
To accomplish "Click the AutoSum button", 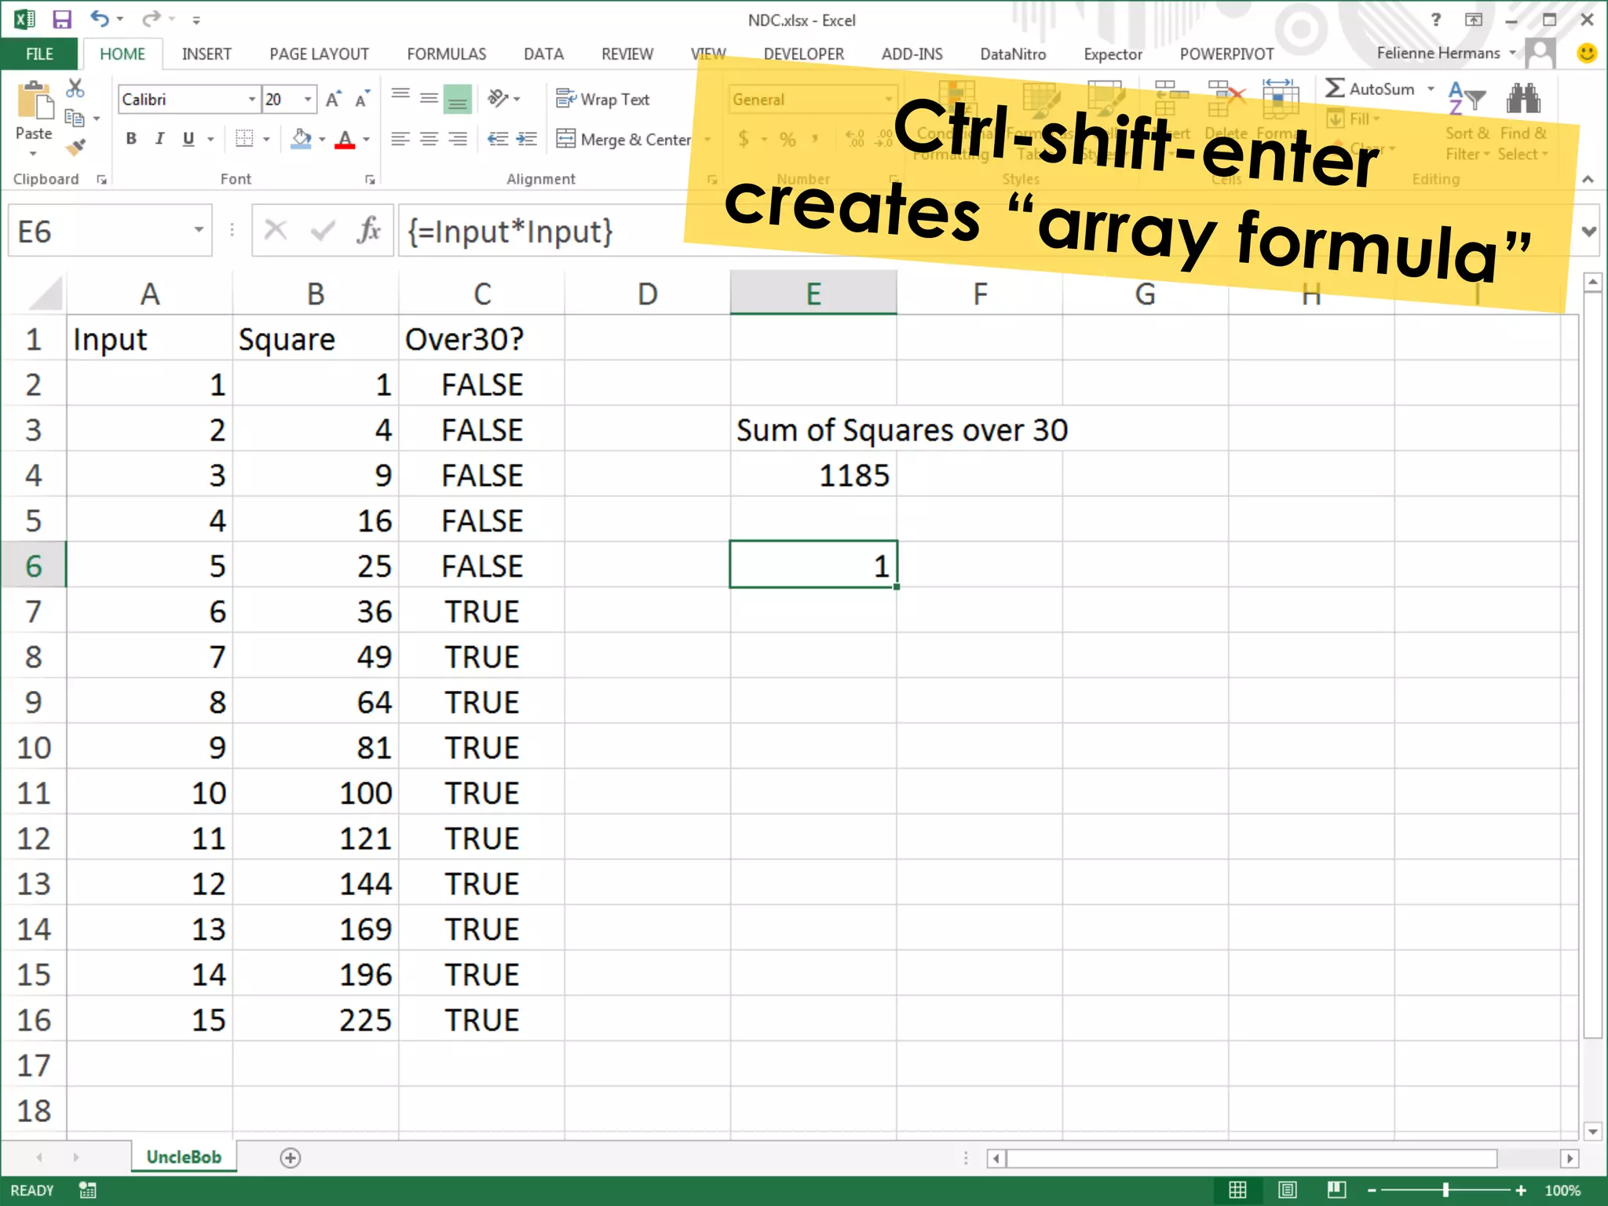I will [x=1369, y=89].
